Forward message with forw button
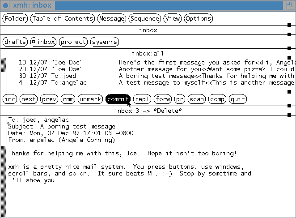Screen dimensions: 296x218 pyautogui.click(x=163, y=99)
